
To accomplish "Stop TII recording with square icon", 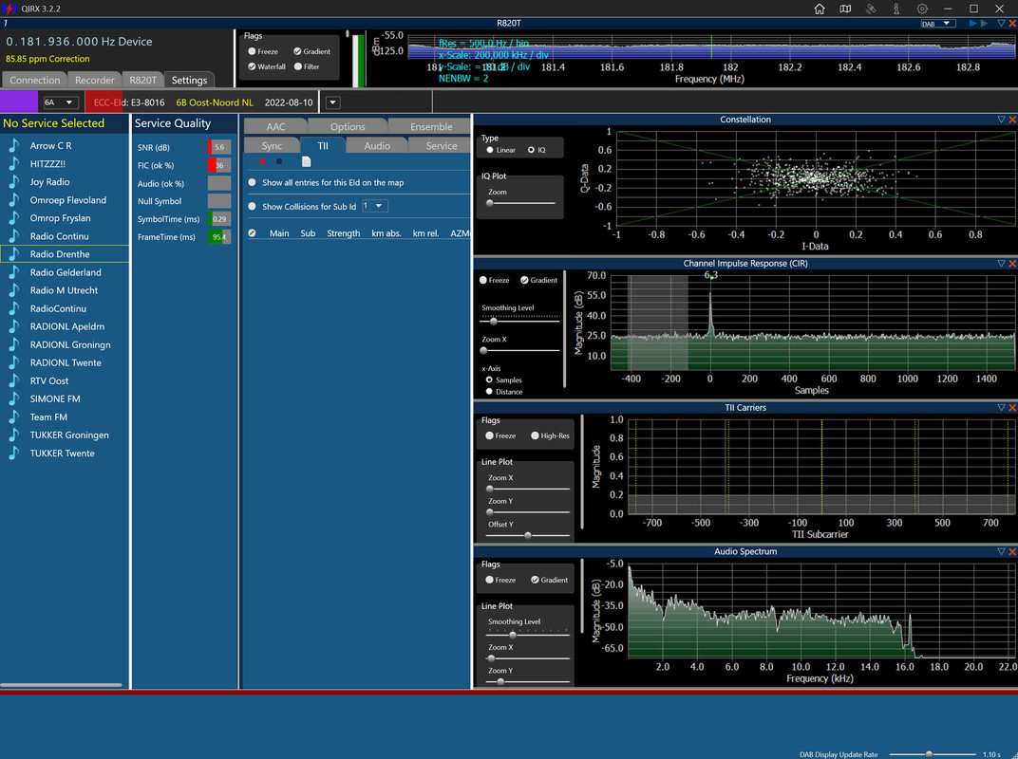I will click(279, 161).
